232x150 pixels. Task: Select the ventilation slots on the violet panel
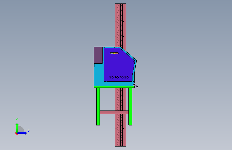[119, 77]
